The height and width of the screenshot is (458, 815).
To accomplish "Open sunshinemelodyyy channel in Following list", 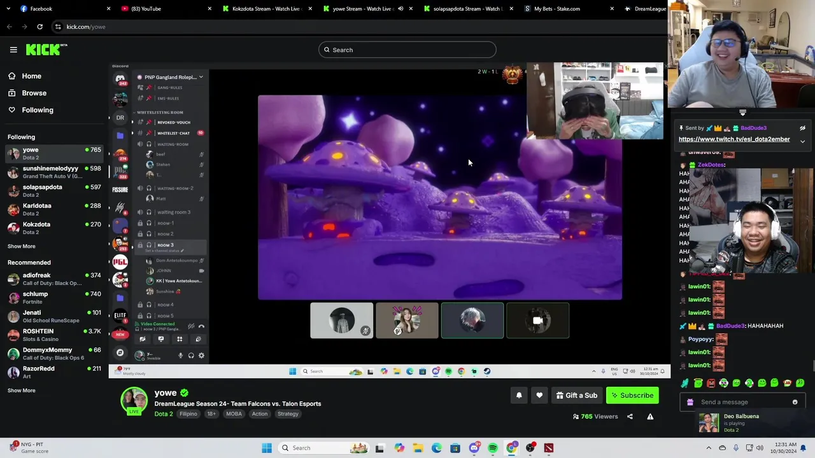I will pyautogui.click(x=54, y=172).
